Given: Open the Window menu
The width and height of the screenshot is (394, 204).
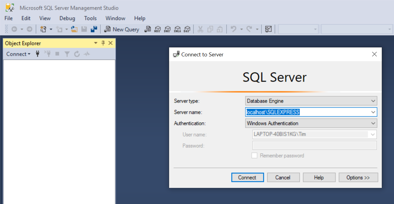Looking at the screenshot, I should (115, 18).
